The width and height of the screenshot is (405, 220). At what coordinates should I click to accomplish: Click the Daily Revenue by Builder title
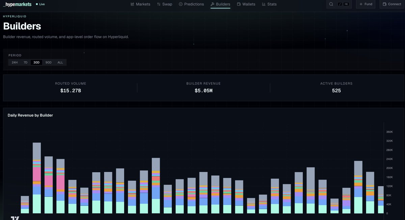click(x=30, y=115)
